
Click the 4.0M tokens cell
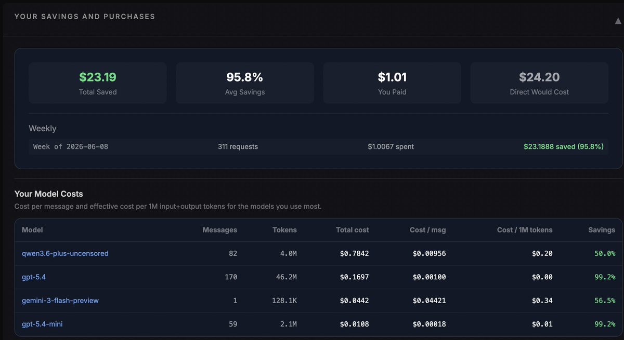(x=288, y=253)
